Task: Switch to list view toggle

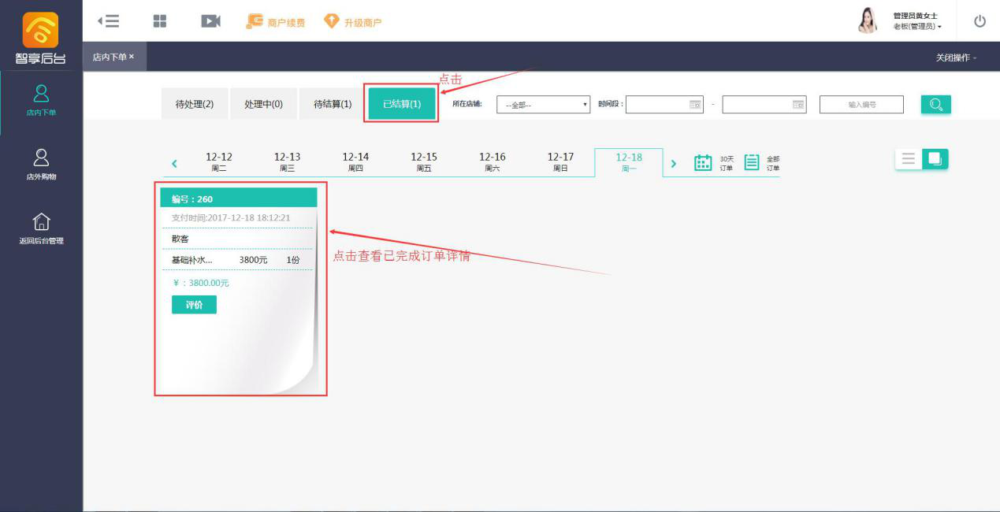Action: click(909, 159)
